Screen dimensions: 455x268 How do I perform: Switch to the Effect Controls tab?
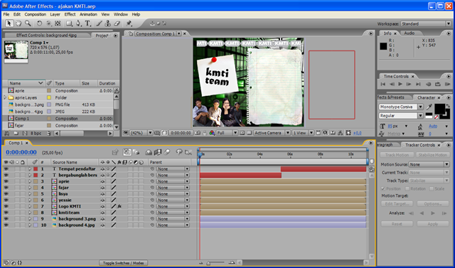click(x=46, y=36)
